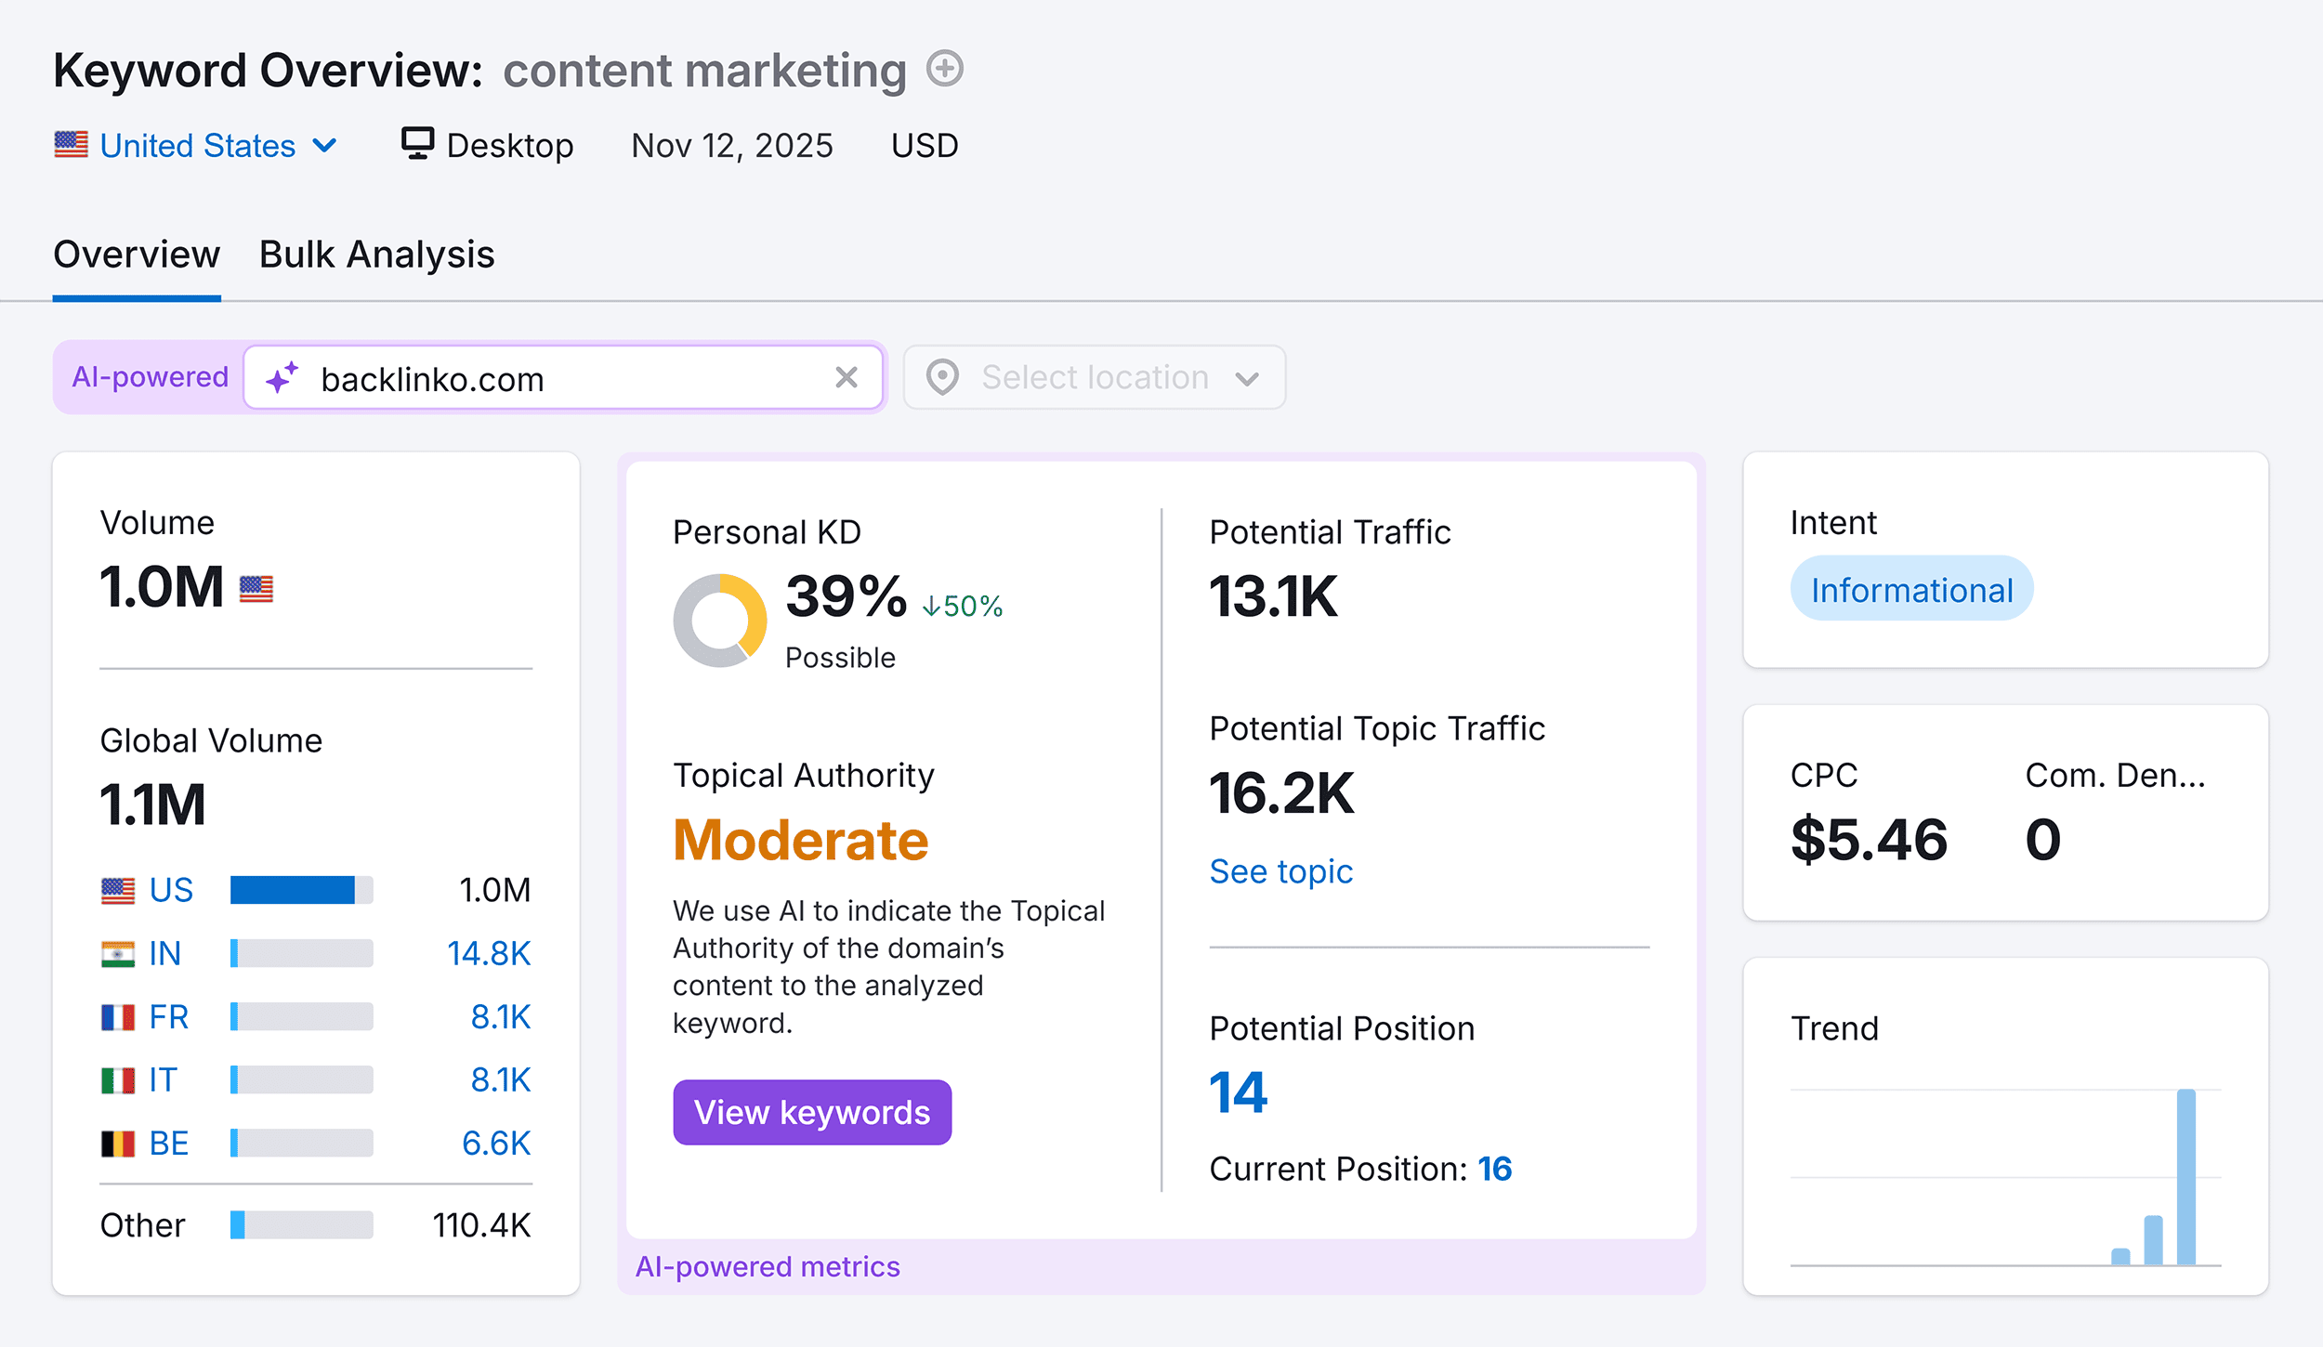Viewport: 2323px width, 1347px height.
Task: Click the Desktop device icon
Action: (x=417, y=144)
